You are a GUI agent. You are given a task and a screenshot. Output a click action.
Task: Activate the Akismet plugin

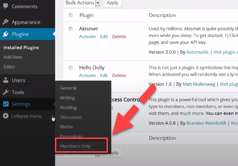pyautogui.click(x=87, y=37)
